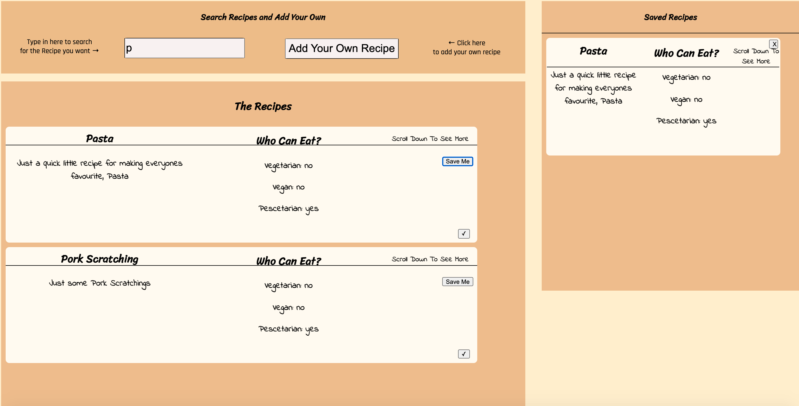Click Pork Scratching's Who Can Eat heading
799x406 pixels.
pyautogui.click(x=288, y=261)
